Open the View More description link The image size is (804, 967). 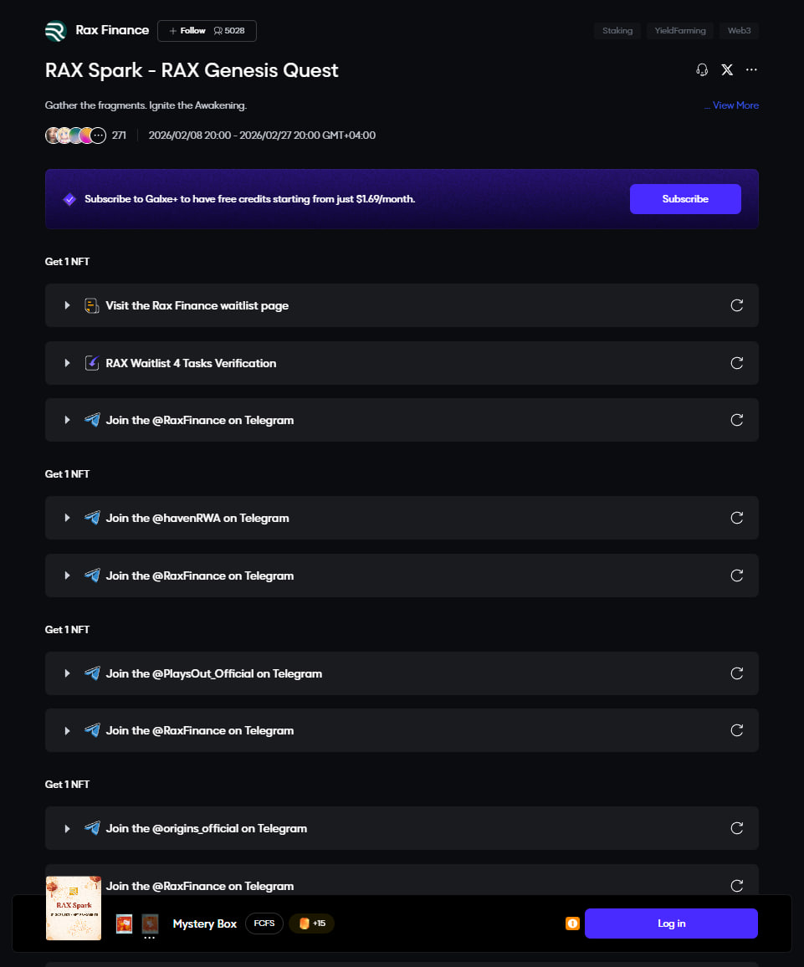(735, 105)
